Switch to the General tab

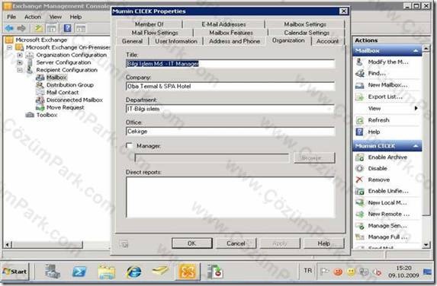tap(132, 41)
